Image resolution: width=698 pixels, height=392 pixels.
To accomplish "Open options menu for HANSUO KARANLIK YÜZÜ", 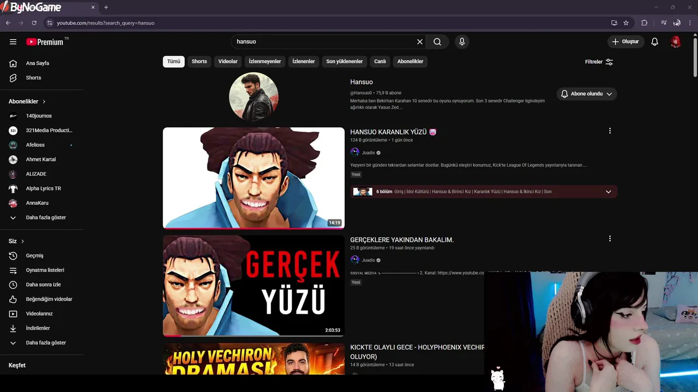I will 610,131.
